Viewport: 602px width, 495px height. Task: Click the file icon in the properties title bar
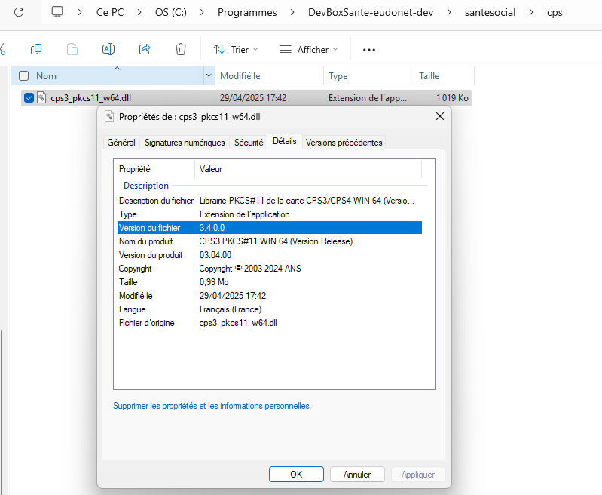(x=109, y=116)
